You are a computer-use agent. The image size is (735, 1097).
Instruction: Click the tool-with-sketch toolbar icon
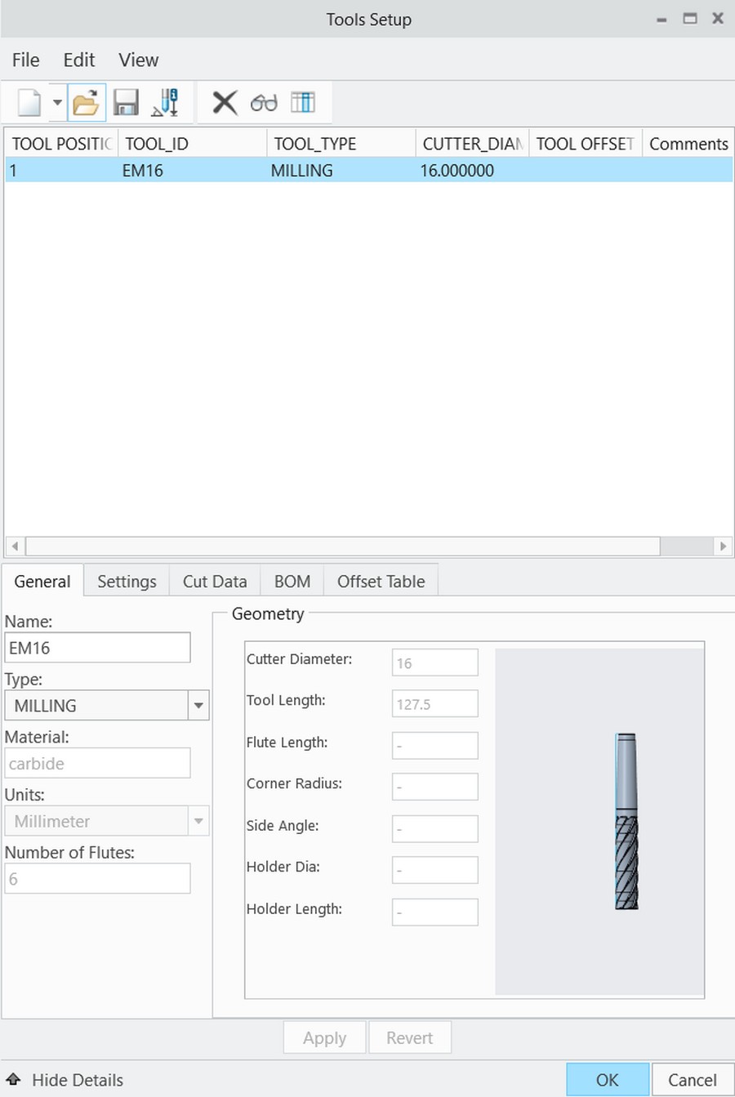point(166,103)
